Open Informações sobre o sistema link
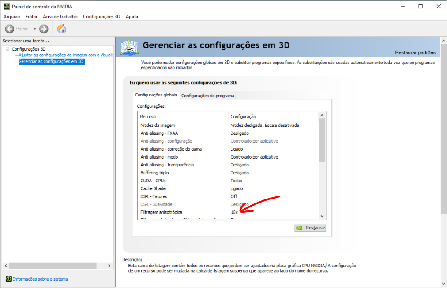This screenshot has width=447, height=288. pos(40,279)
